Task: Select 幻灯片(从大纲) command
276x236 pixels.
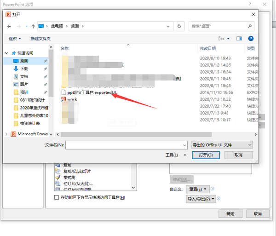Action: coord(78,184)
